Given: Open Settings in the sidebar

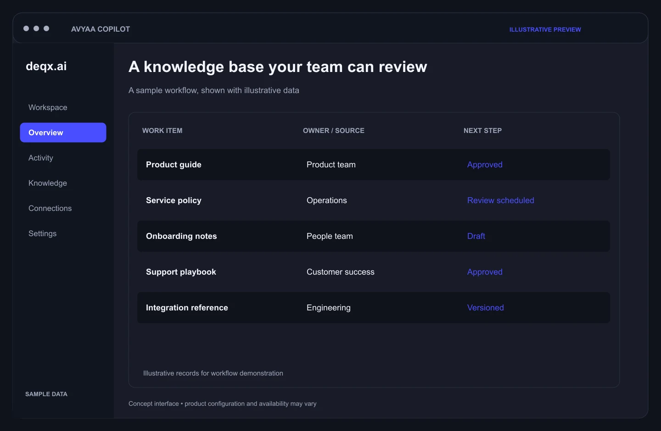Looking at the screenshot, I should pos(43,233).
